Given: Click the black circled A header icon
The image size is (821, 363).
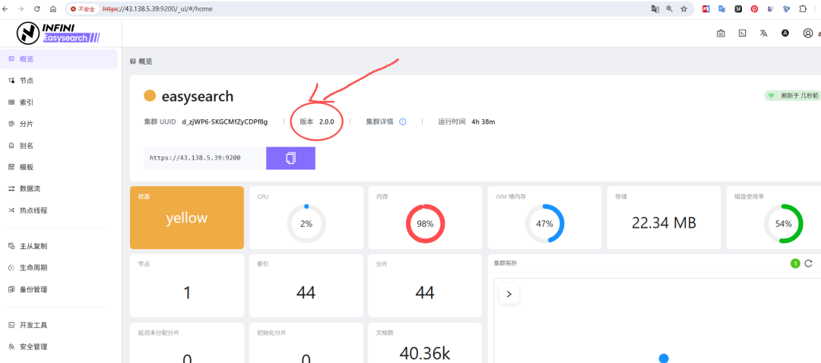Looking at the screenshot, I should 785,33.
